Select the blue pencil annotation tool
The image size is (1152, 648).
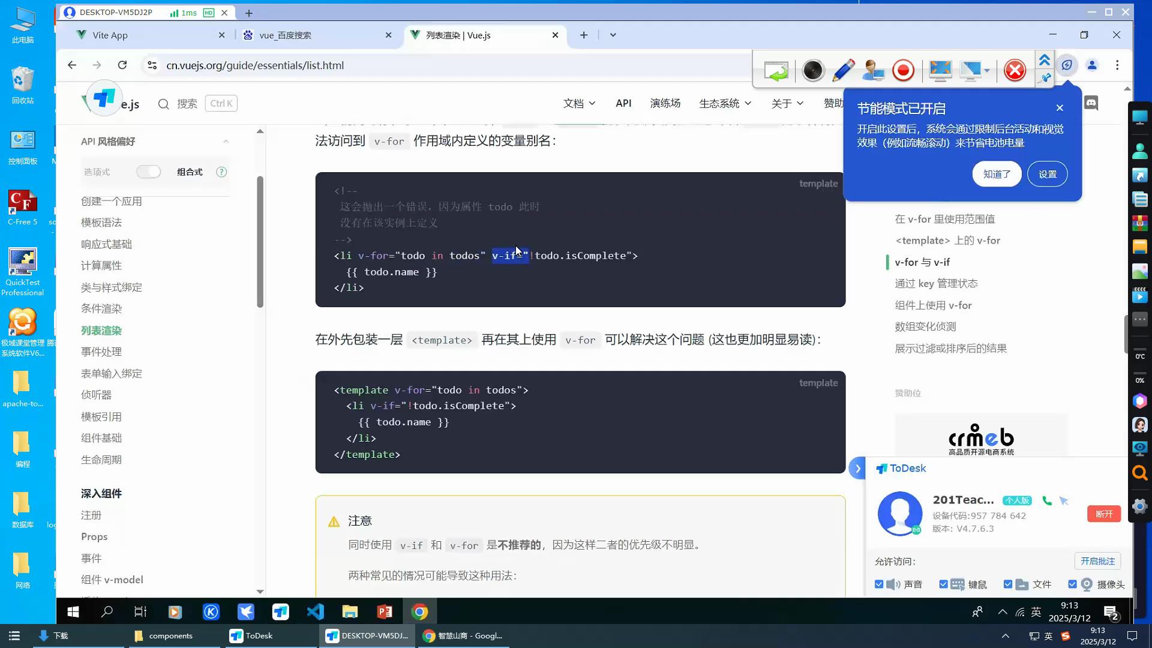click(843, 71)
